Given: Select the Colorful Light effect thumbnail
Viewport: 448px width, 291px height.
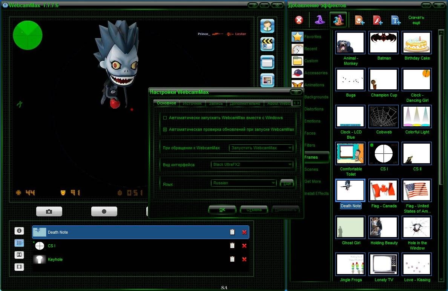Looking at the screenshot, I should pos(417,116).
